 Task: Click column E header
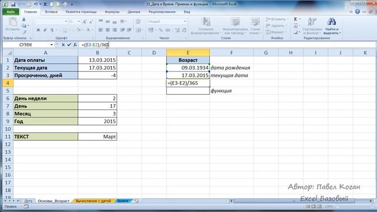pyautogui.click(x=188, y=52)
